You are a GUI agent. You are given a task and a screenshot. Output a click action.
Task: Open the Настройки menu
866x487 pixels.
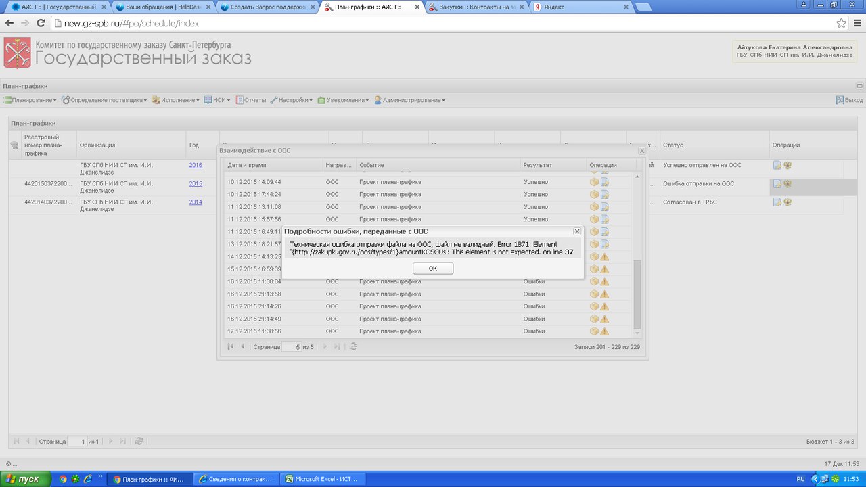click(291, 100)
